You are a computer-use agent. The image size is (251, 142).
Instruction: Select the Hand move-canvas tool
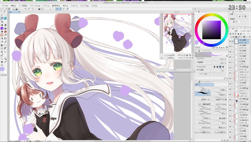pos(2,62)
